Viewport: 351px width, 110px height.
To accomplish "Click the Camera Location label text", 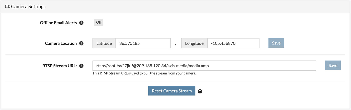I will [x=61, y=43].
